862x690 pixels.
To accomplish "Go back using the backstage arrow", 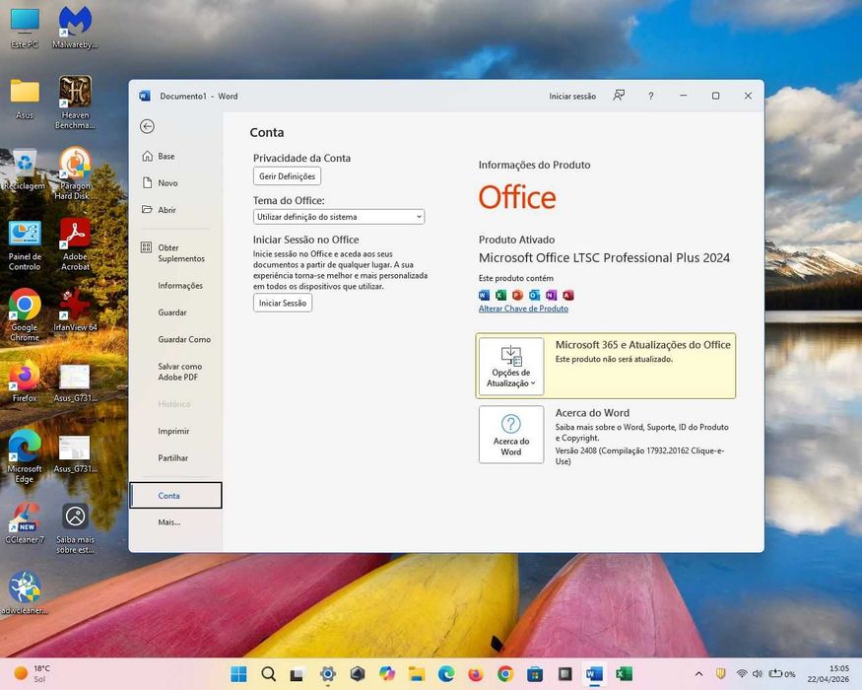I will tap(147, 126).
